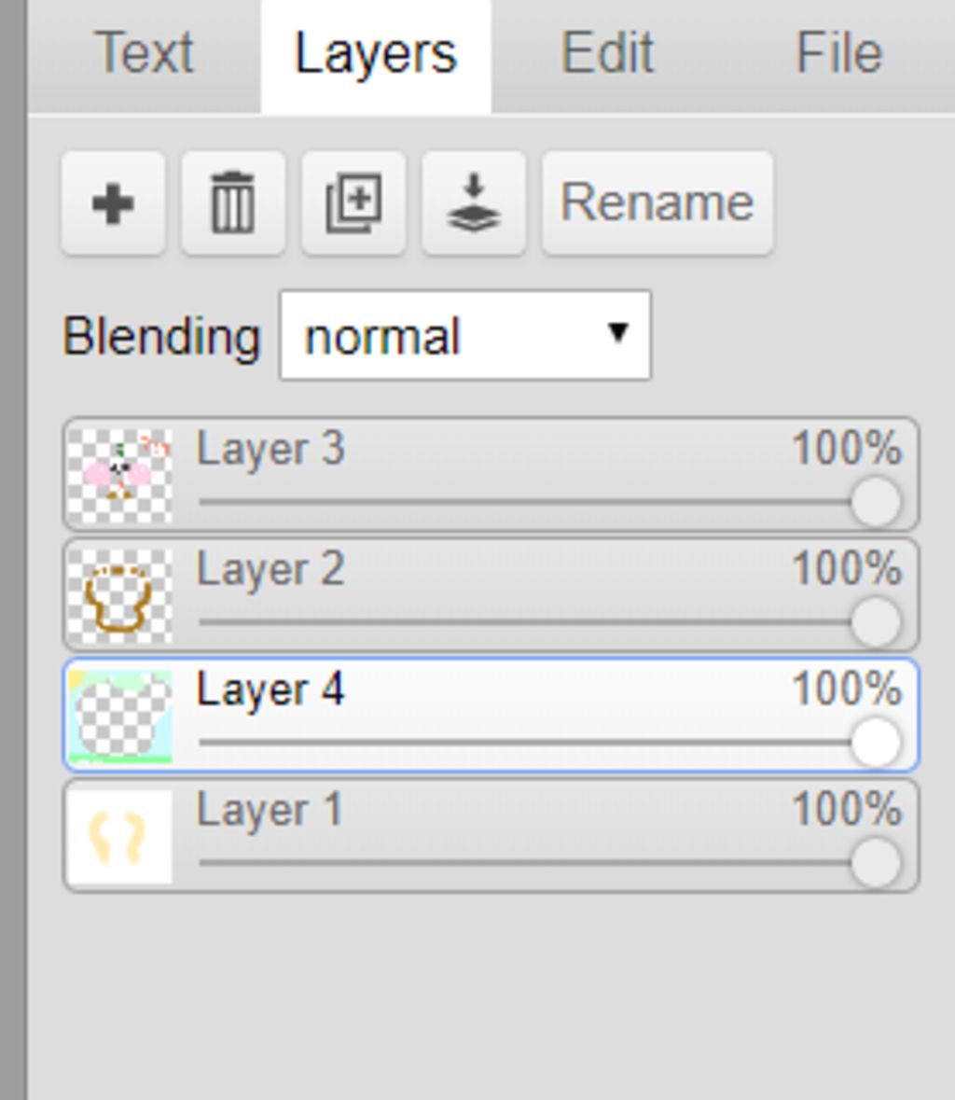The width and height of the screenshot is (955, 1100).
Task: Merge layer down with stack arrow icon
Action: (x=473, y=203)
